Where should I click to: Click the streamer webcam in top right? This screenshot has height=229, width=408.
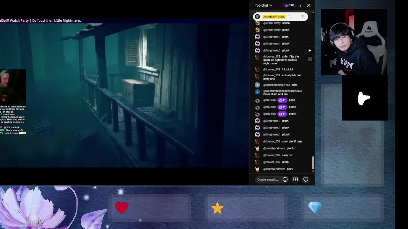(354, 42)
